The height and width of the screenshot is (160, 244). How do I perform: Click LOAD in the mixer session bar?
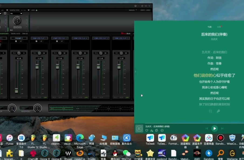click(148, 10)
